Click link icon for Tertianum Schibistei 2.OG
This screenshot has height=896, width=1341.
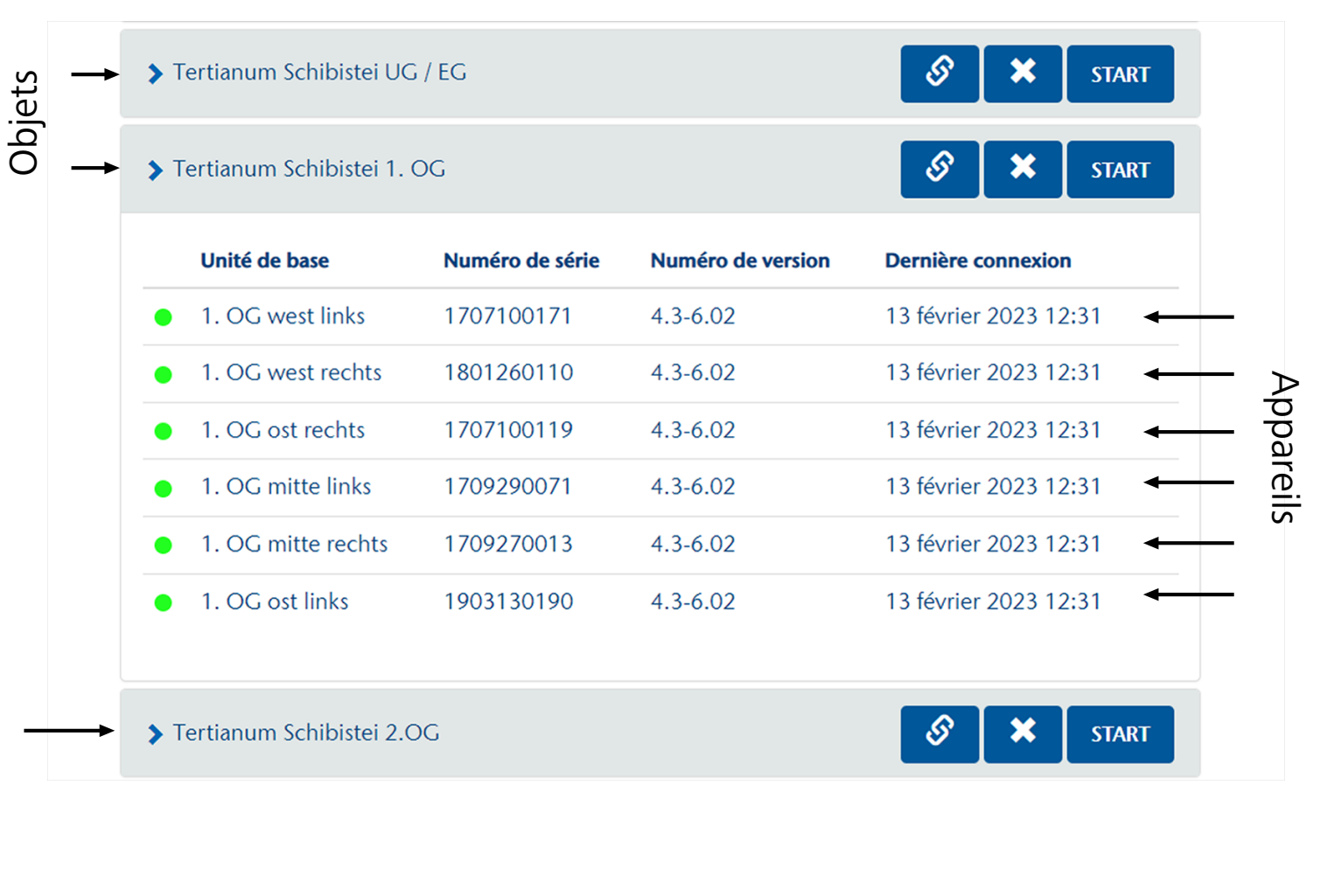pyautogui.click(x=939, y=734)
